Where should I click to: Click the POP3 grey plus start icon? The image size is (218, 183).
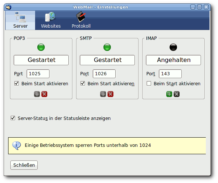[x=37, y=94]
